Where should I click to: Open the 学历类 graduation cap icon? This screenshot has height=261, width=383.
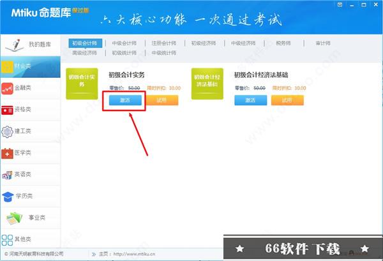click(8, 197)
